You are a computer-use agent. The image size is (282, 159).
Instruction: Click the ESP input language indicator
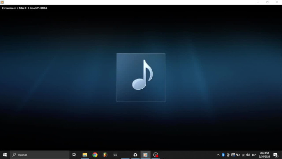[254, 155]
